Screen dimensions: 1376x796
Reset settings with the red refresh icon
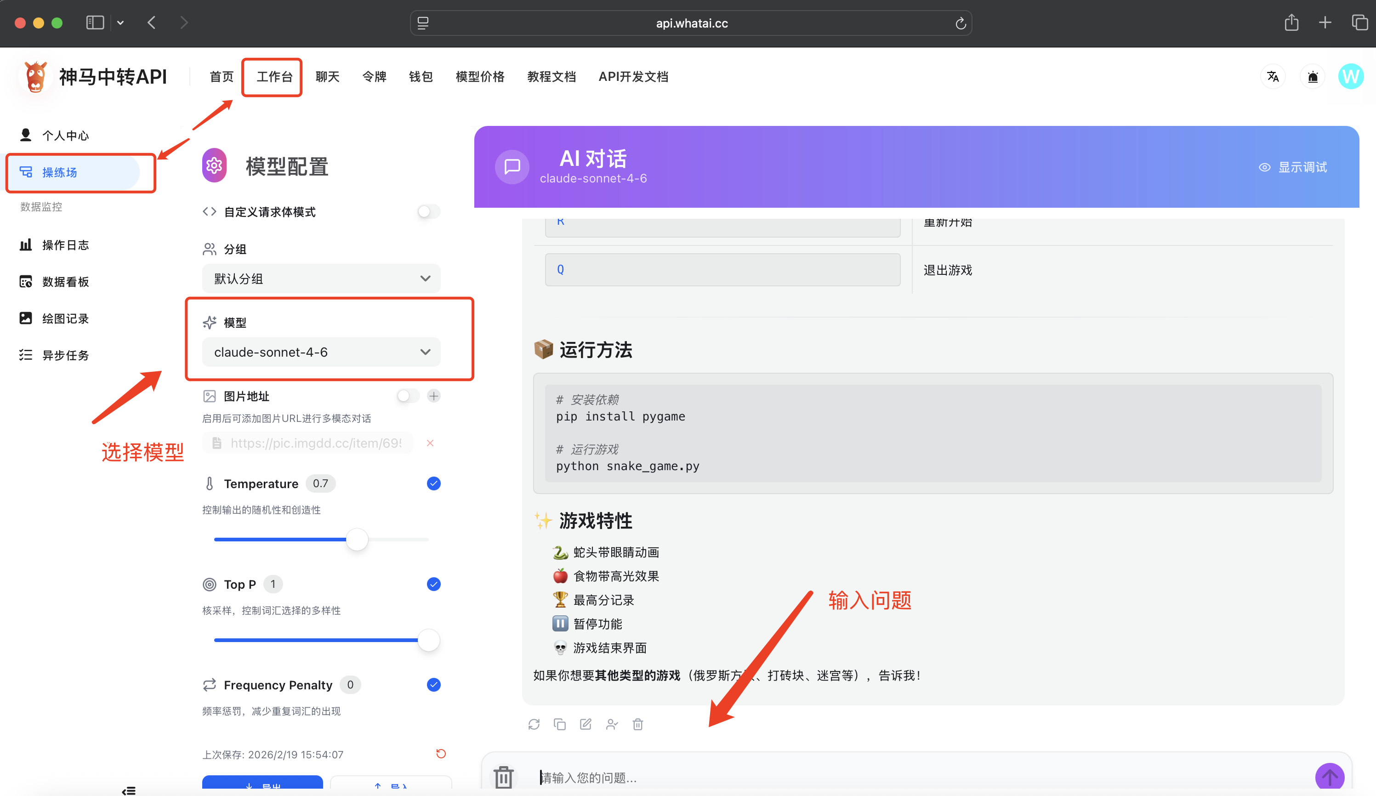point(441,753)
